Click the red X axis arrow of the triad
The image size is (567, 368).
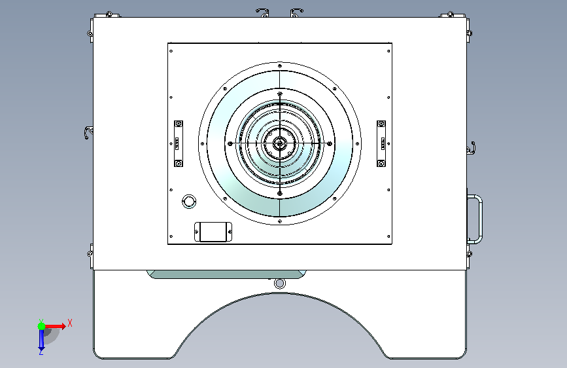(56, 326)
